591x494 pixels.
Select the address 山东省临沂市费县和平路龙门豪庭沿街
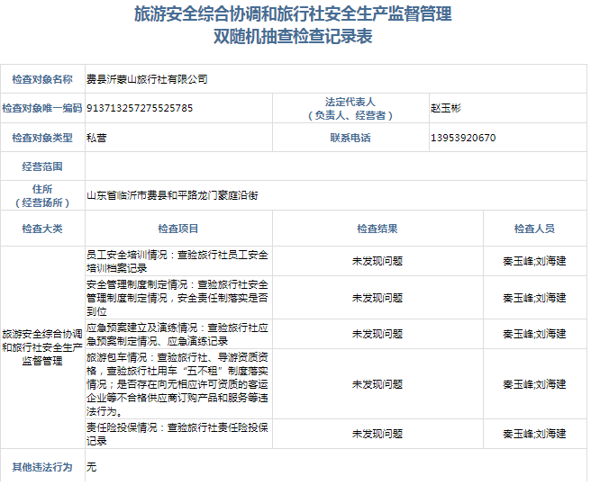point(172,194)
